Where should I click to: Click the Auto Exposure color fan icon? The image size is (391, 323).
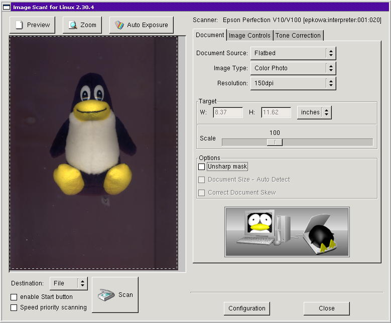click(119, 25)
